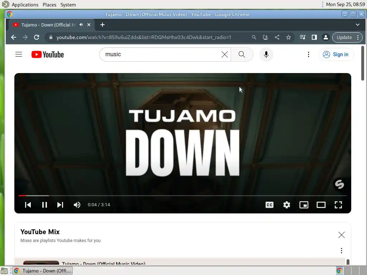The height and width of the screenshot is (275, 367).
Task: Toggle Chrome side panel
Action: point(314,37)
